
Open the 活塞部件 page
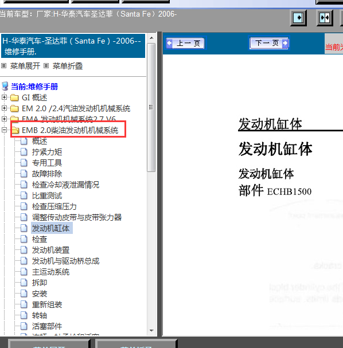coord(47,326)
